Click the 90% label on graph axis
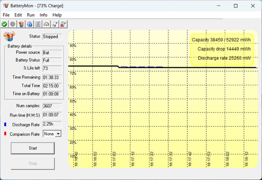This screenshot has width=262, height=180. click(x=73, y=46)
